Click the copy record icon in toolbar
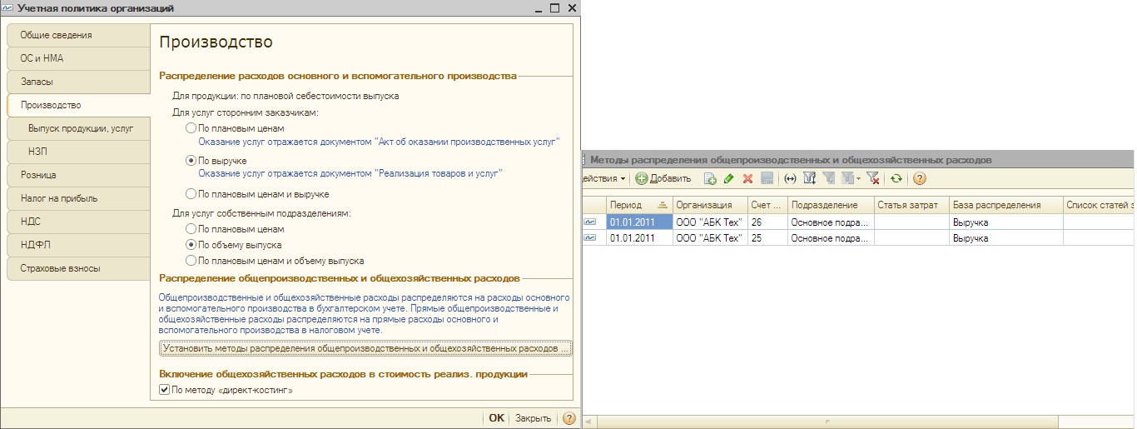This screenshot has width=1137, height=429. pyautogui.click(x=710, y=178)
